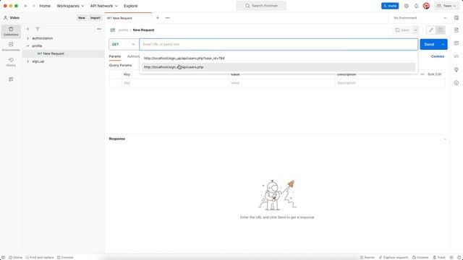Click the collections filter icon
The image size is (463, 260).
[38, 29]
